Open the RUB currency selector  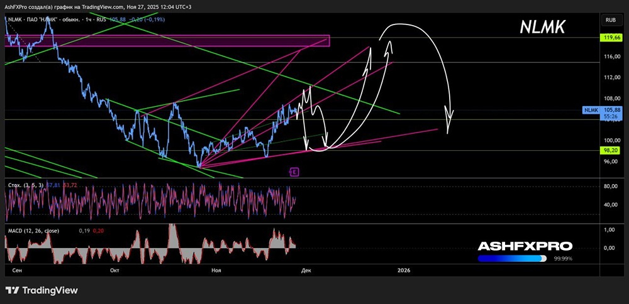(x=611, y=19)
